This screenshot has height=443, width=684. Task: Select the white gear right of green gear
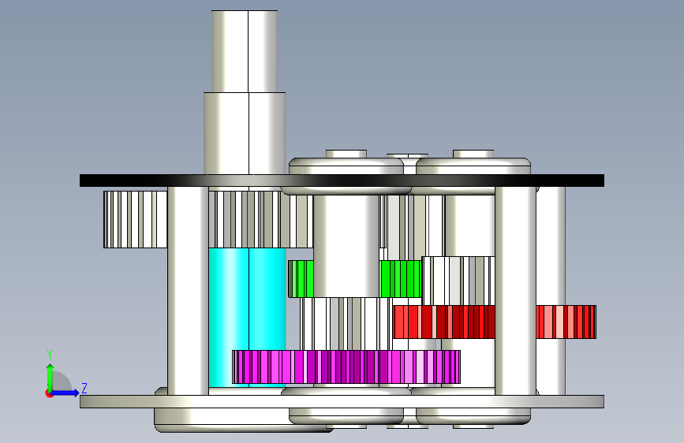(458, 281)
